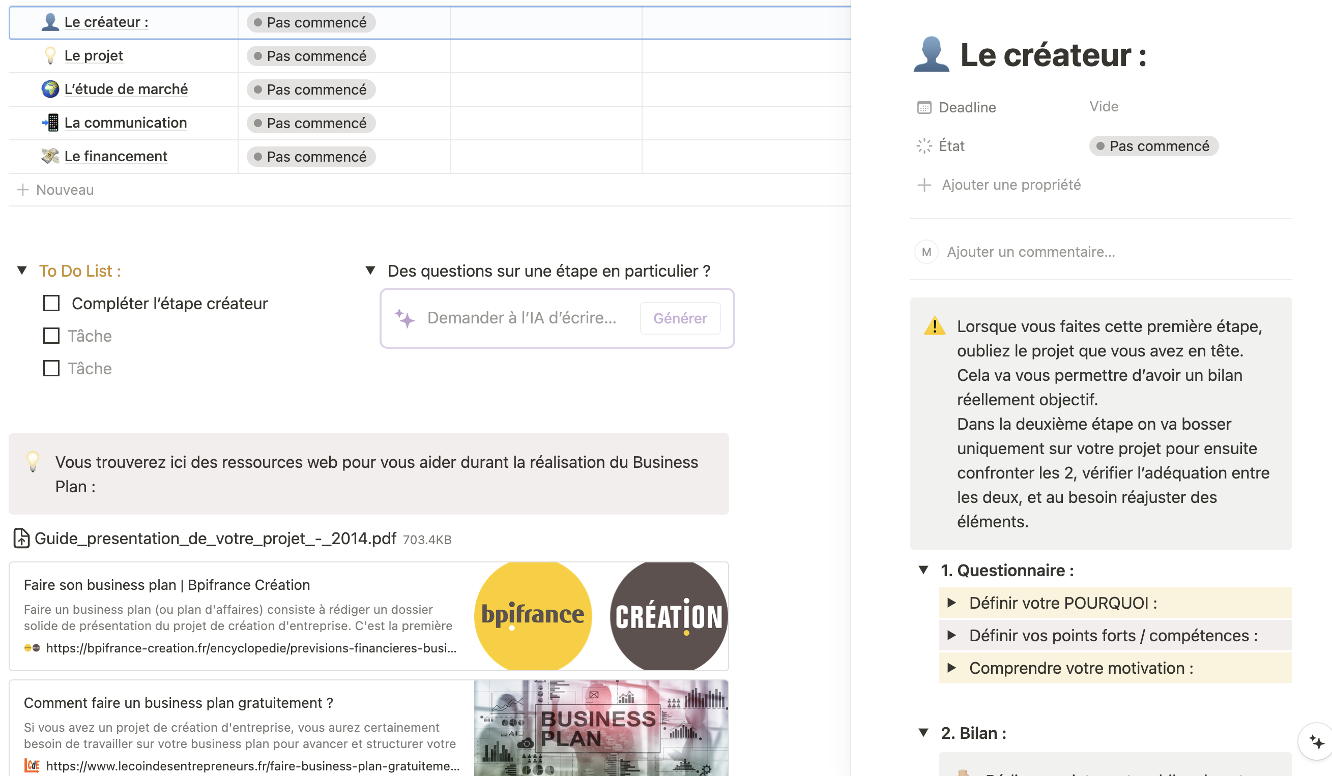Open the État Pas commencé status selector
Viewport: 1332px width, 776px height.
click(1153, 146)
